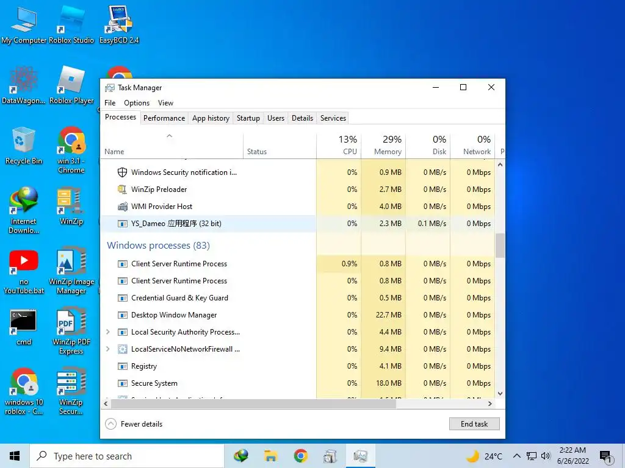Click scroll down arrow of process list
The width and height of the screenshot is (625, 468).
500,394
